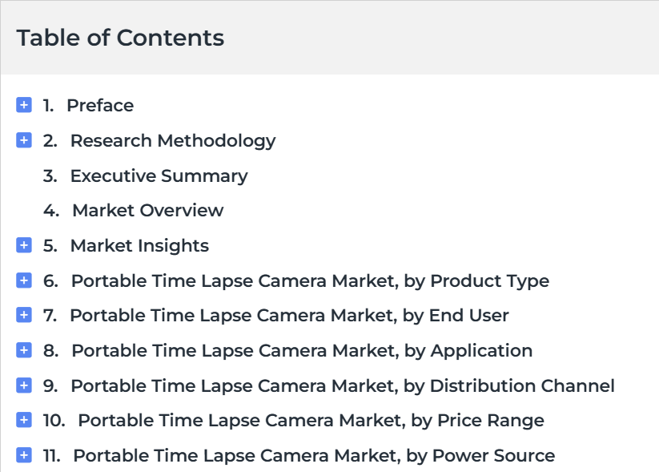Click plus icon beside by Product Type
The image size is (659, 472).
click(24, 280)
